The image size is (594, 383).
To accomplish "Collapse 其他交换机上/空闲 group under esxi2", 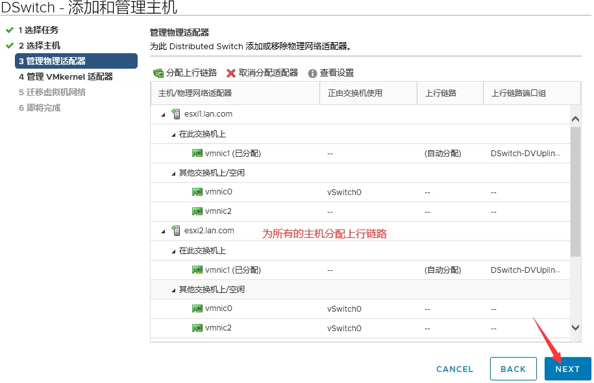I will pyautogui.click(x=173, y=290).
